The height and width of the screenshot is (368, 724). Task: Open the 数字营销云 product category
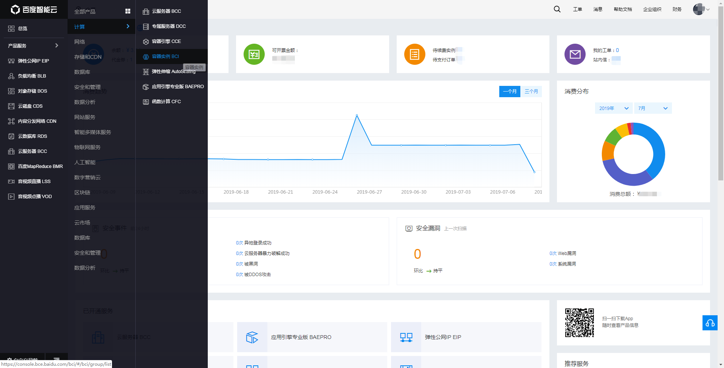pos(87,177)
